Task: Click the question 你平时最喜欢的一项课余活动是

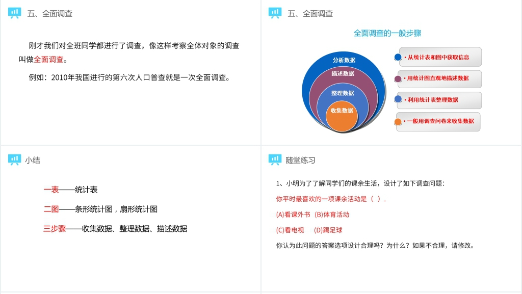Action: tap(331, 199)
